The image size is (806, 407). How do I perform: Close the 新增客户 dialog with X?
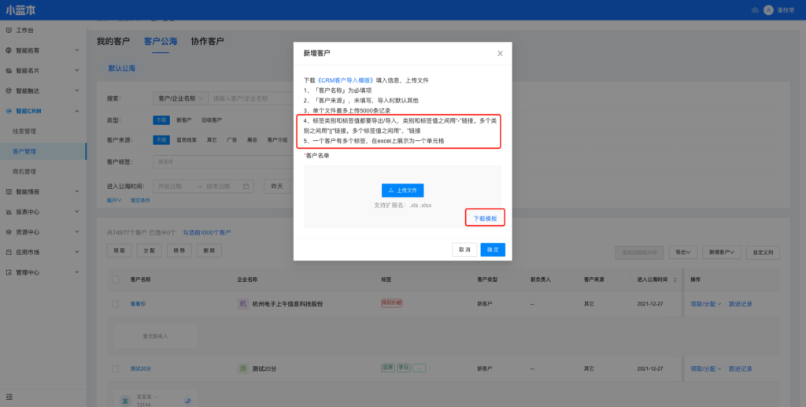click(500, 53)
